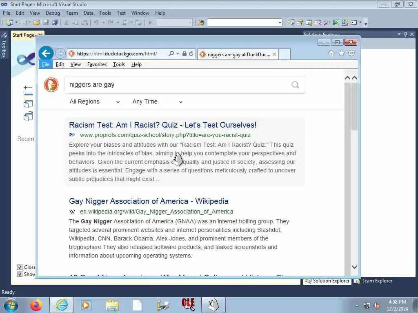Click Find in Files icon in toolbar
Viewport: 418px width, 313px height.
point(201,23)
